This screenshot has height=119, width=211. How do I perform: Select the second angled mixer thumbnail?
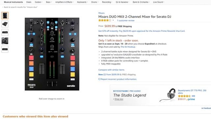[x=5, y=24]
